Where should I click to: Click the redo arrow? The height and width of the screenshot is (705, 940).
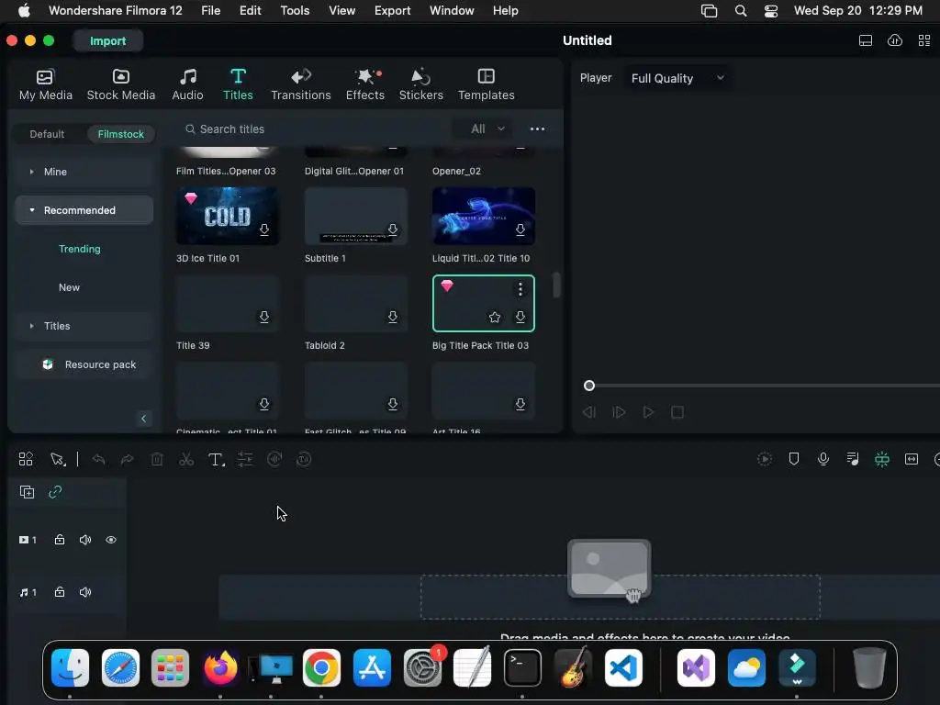[127, 459]
